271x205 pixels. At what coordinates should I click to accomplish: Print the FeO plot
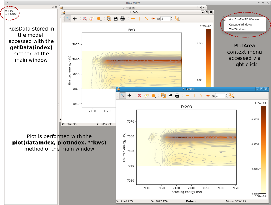[122, 19]
